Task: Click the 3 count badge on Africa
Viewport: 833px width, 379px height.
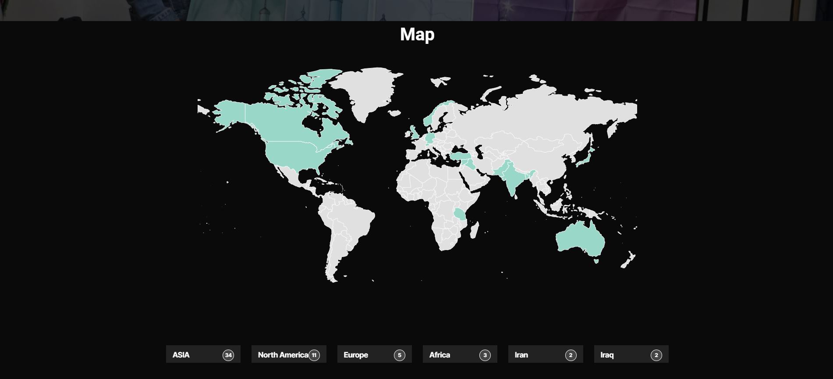Action: click(x=485, y=355)
